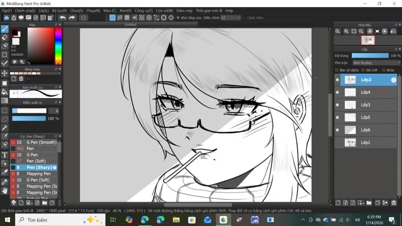Select G Pen (Smooth) brush
Image resolution: width=402 pixels, height=226 pixels.
coord(34,142)
